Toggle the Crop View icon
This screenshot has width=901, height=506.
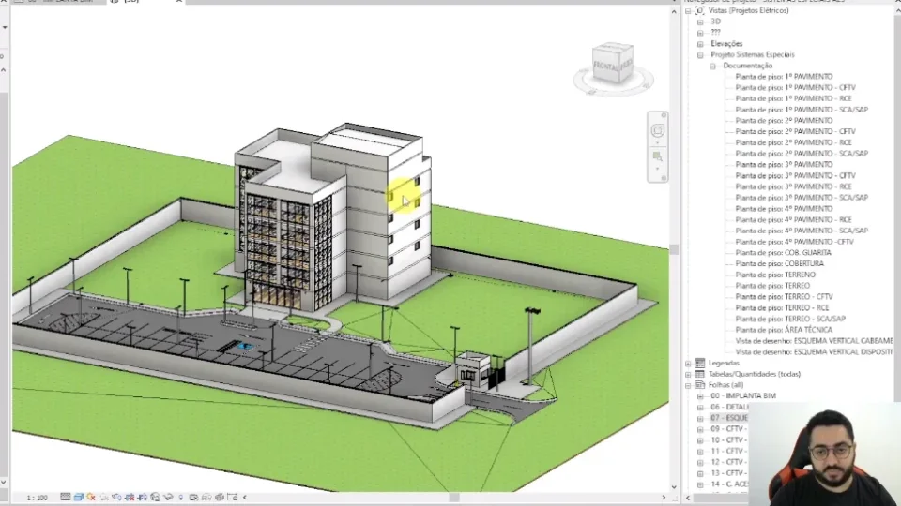click(x=130, y=497)
